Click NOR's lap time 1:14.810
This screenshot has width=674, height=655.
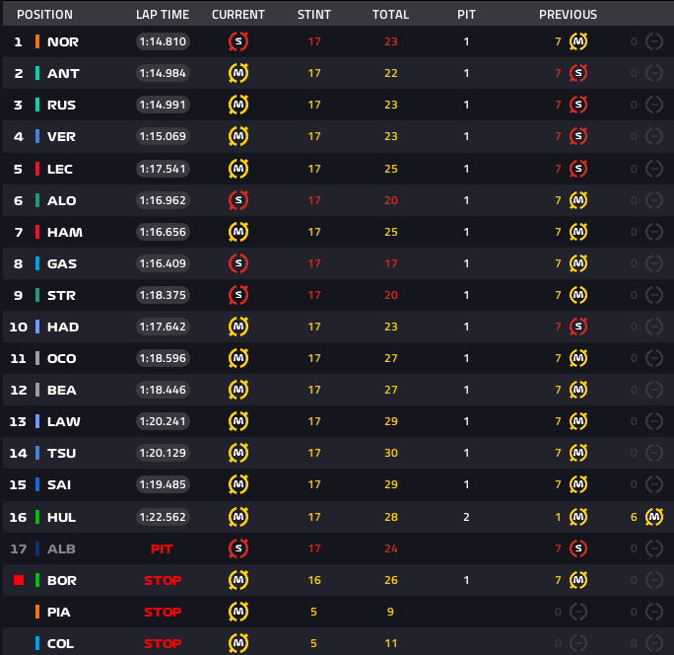pyautogui.click(x=163, y=41)
